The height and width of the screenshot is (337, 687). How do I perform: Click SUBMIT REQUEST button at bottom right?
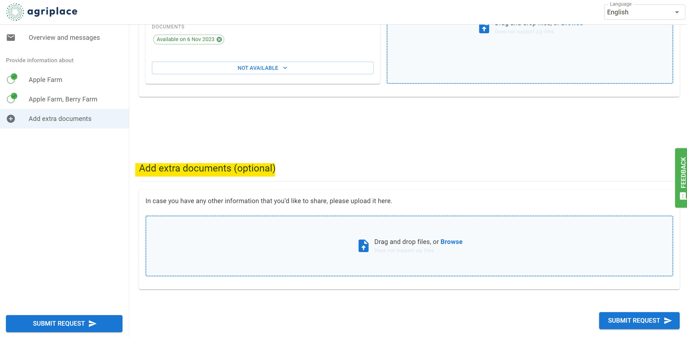(639, 321)
